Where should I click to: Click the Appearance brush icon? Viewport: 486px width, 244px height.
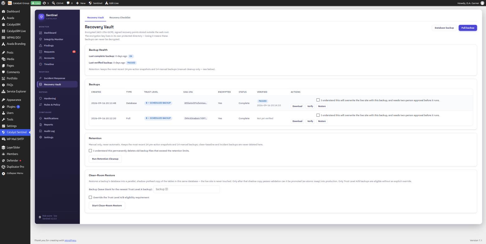(x=3, y=100)
